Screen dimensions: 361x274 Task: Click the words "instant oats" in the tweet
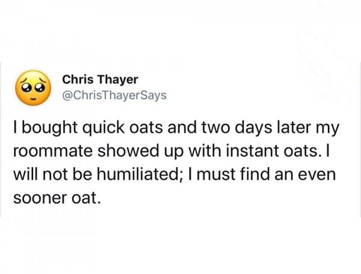coord(270,150)
